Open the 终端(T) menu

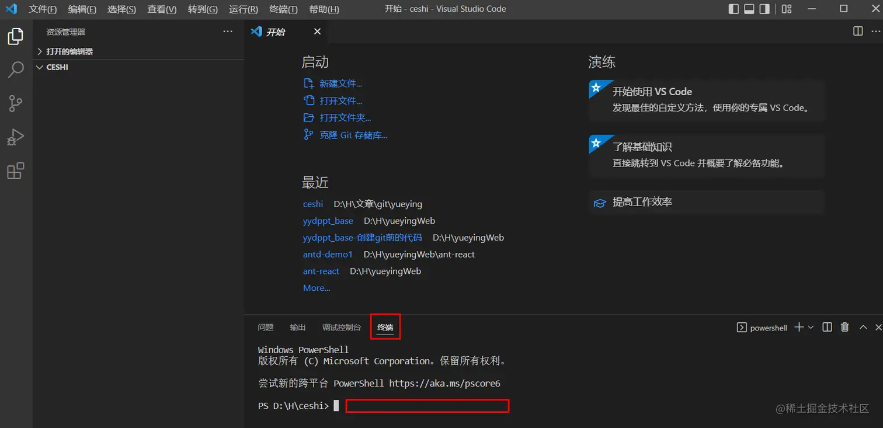pyautogui.click(x=284, y=9)
